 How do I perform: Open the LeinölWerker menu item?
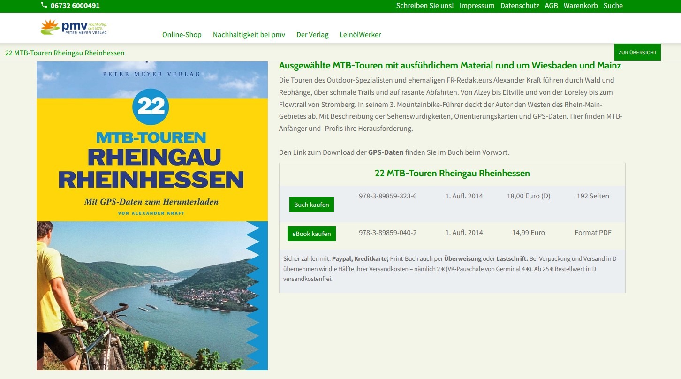coord(360,35)
